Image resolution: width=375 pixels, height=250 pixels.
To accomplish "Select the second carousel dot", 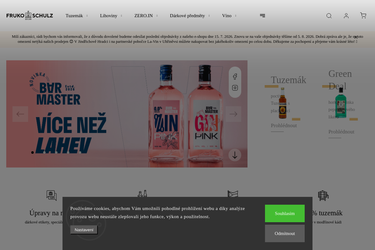I will [x=44, y=152].
